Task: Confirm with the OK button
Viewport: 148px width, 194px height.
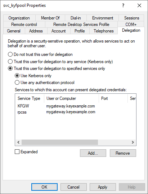Action: tap(44, 187)
